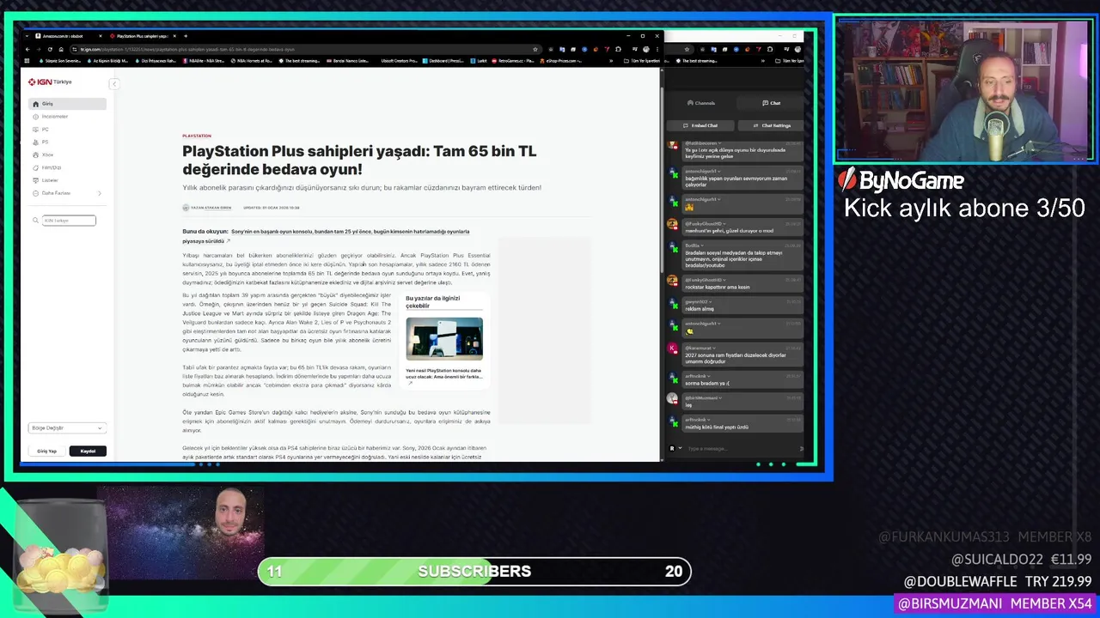
Task: Expand the user menu next to @karamurat
Action: (x=713, y=347)
